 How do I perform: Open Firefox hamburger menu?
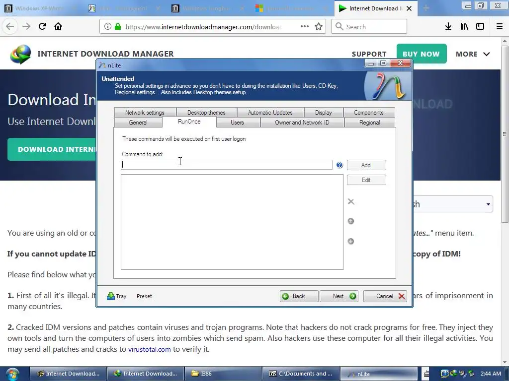(x=500, y=27)
